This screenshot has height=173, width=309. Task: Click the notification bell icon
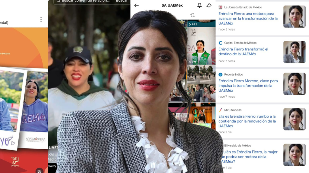[x=199, y=5]
